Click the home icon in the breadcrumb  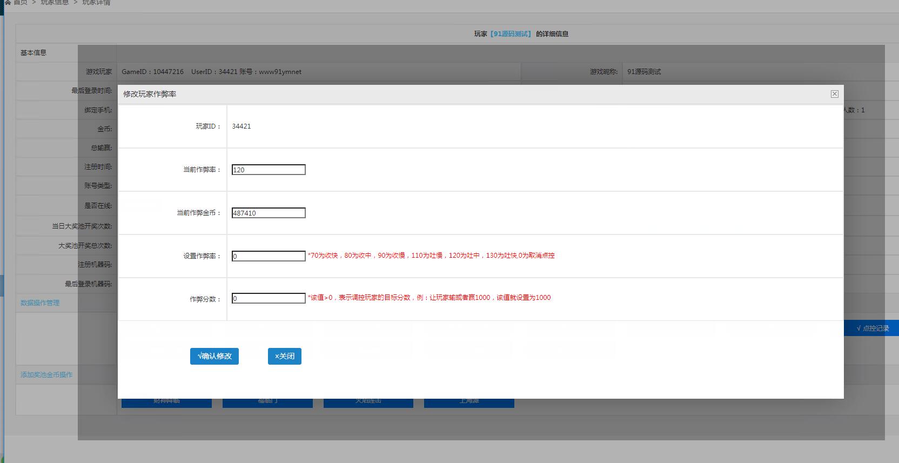(8, 3)
